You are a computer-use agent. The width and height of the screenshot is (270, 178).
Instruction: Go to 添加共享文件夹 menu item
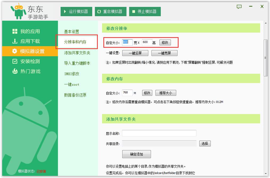click(x=77, y=53)
